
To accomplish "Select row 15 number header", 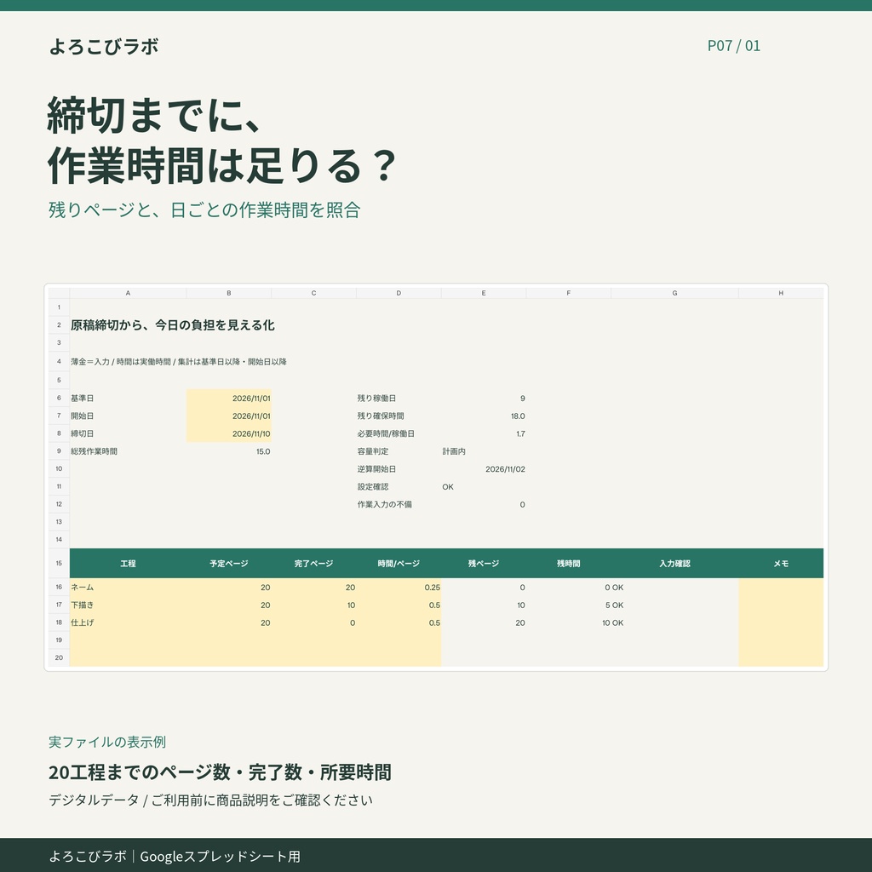I will [x=59, y=564].
